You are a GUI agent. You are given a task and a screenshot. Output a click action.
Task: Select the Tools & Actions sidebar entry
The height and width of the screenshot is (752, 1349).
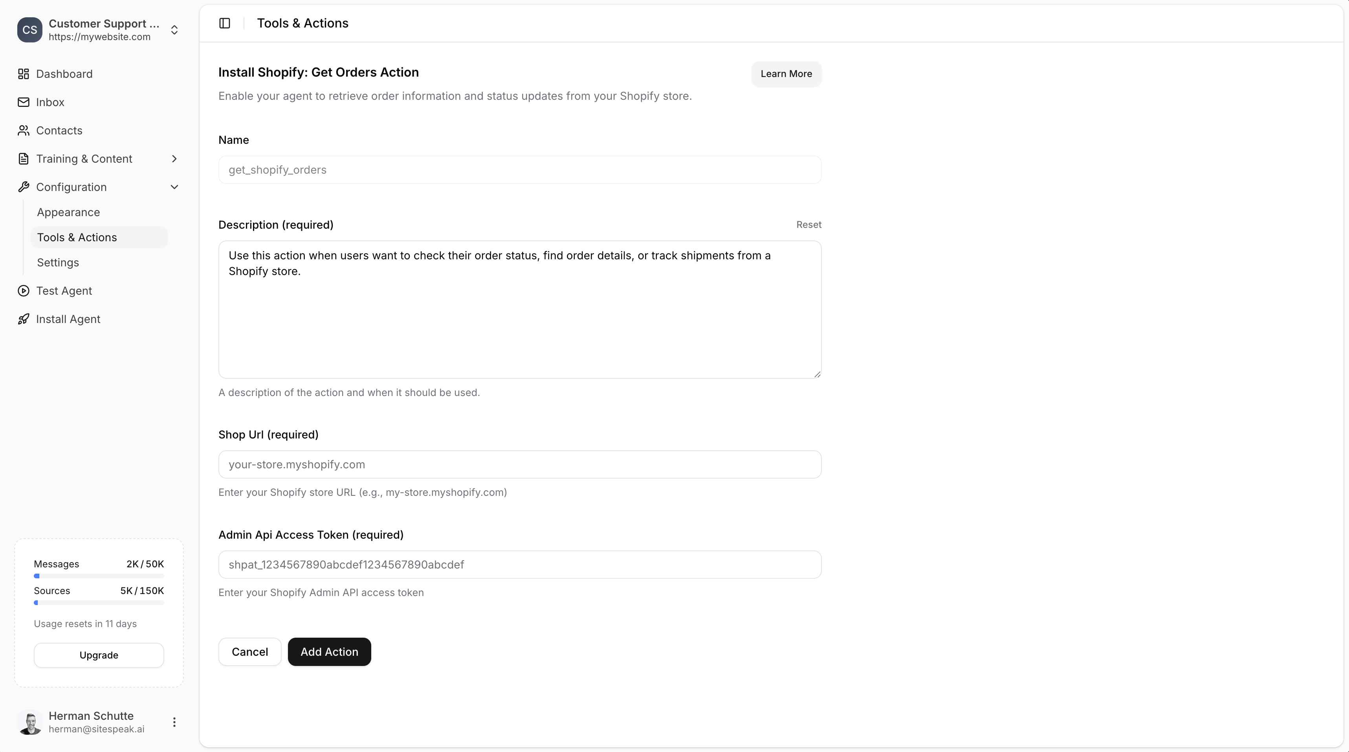pos(77,237)
